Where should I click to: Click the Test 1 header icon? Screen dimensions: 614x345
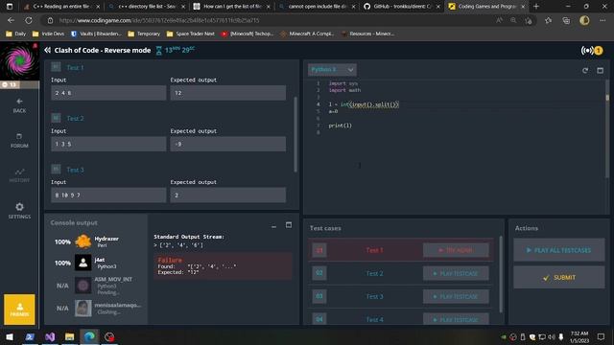pos(56,67)
